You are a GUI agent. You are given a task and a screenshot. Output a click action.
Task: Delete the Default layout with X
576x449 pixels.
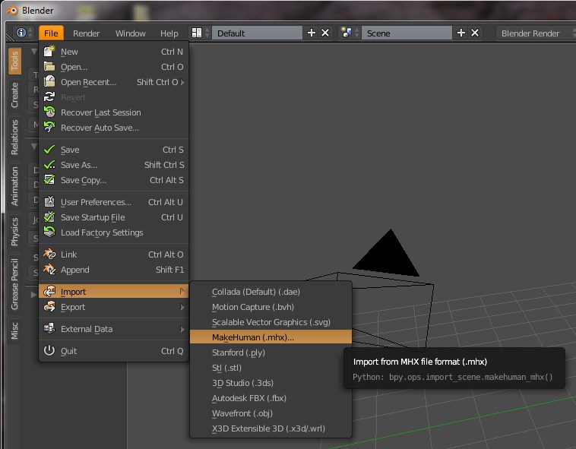(325, 33)
